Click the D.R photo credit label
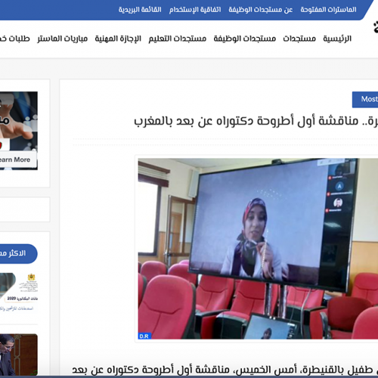Image resolution: width=378 pixels, height=378 pixels. 144,336
